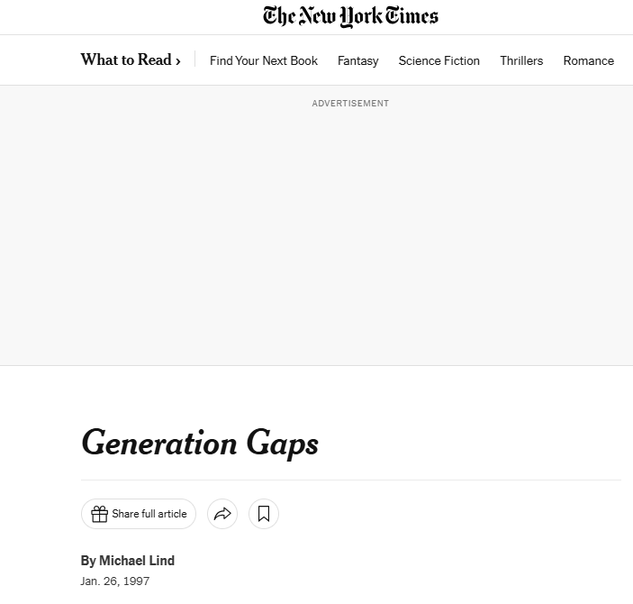Screen dimensions: 633x604
Task: Toggle the bookmark icon to save the article
Action: point(264,514)
